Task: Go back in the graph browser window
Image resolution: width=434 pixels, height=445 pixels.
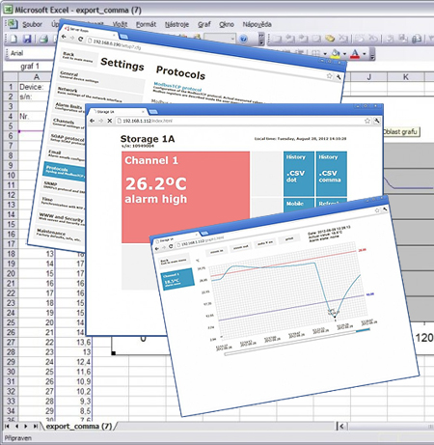Action: pos(157,249)
